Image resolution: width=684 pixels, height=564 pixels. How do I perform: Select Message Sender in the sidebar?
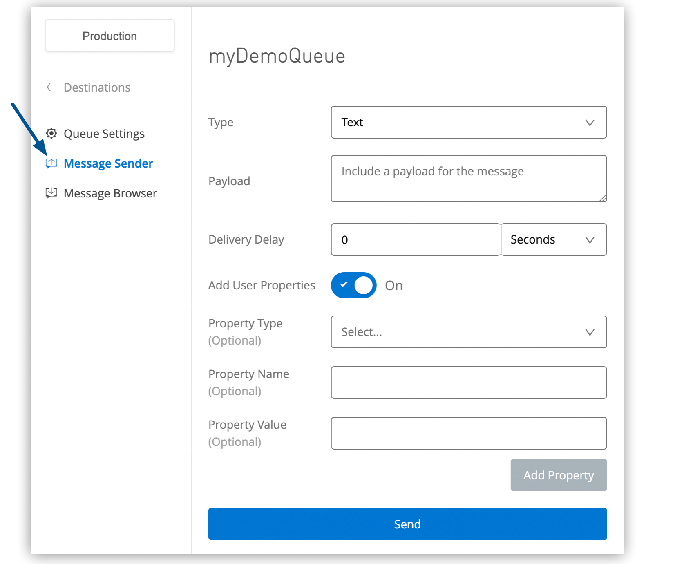pos(108,163)
